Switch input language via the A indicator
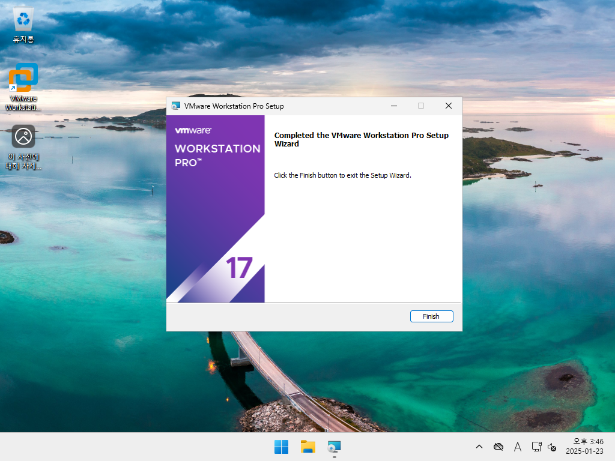615x461 pixels. (x=518, y=447)
